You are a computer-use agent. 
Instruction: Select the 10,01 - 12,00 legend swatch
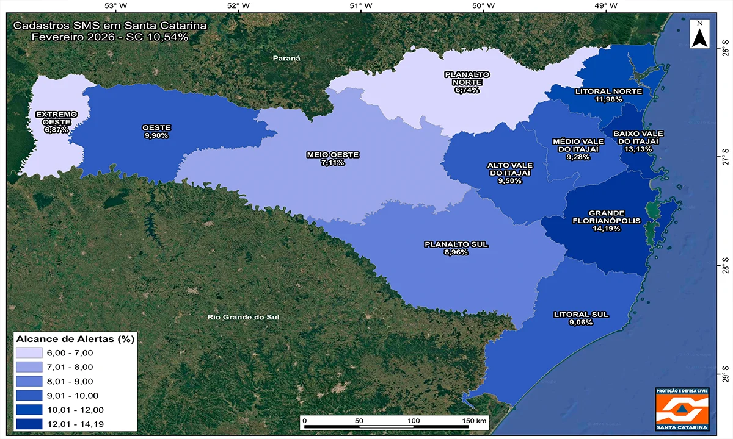click(29, 410)
